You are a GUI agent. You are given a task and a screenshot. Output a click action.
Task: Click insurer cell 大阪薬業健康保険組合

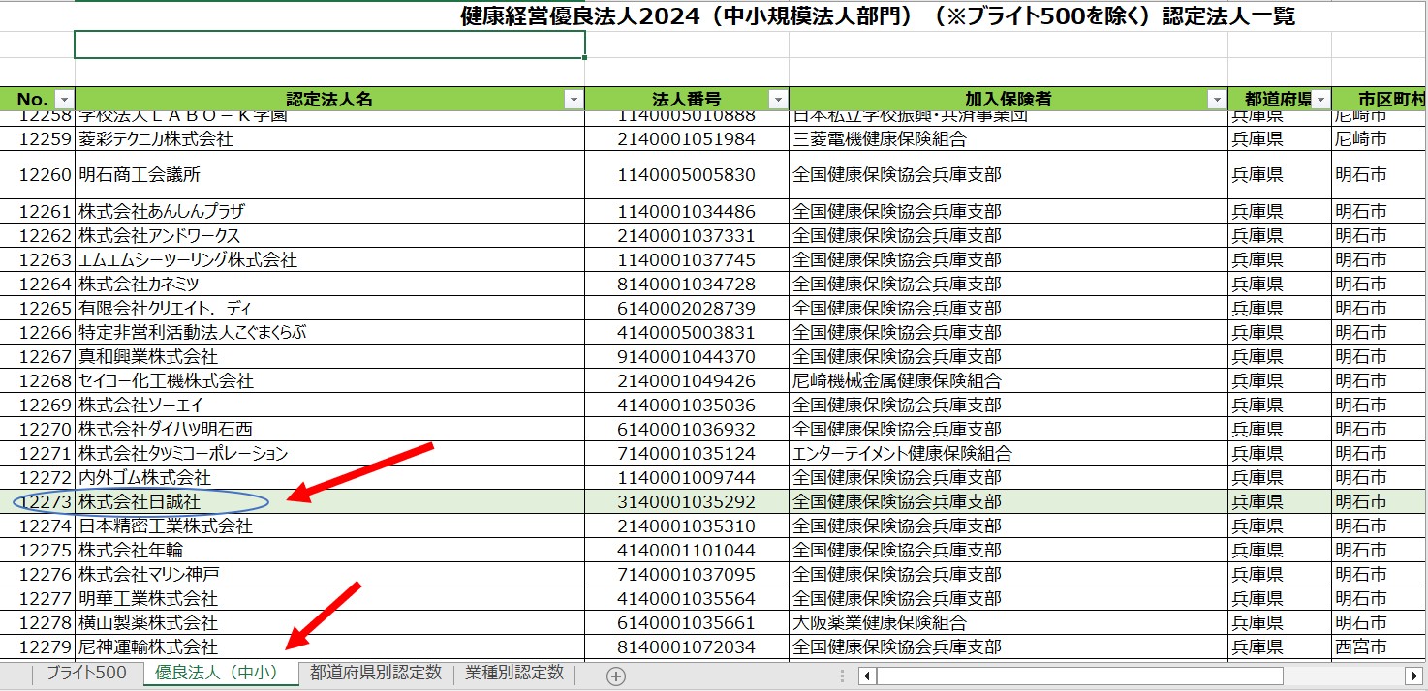coord(1009,623)
